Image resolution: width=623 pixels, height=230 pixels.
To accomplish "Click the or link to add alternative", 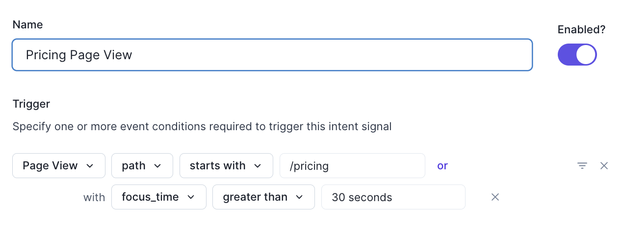I will click(442, 166).
